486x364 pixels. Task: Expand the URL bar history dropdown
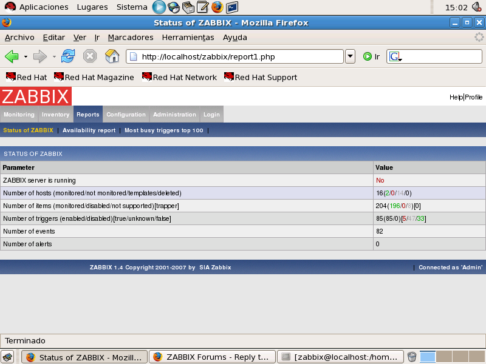(x=350, y=56)
